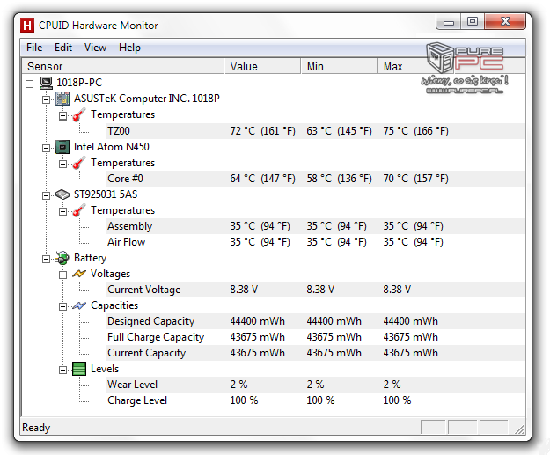Click the Value column header

[262, 66]
